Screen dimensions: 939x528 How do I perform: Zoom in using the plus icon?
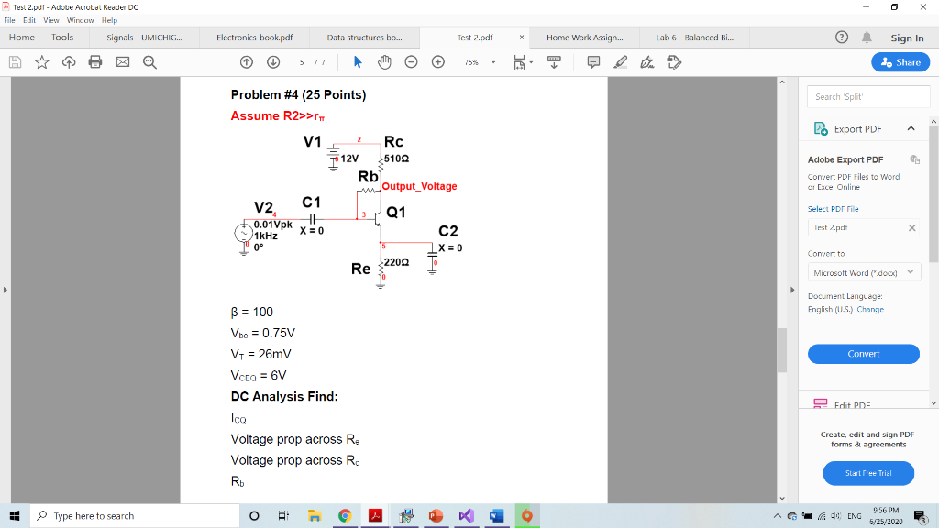[437, 61]
